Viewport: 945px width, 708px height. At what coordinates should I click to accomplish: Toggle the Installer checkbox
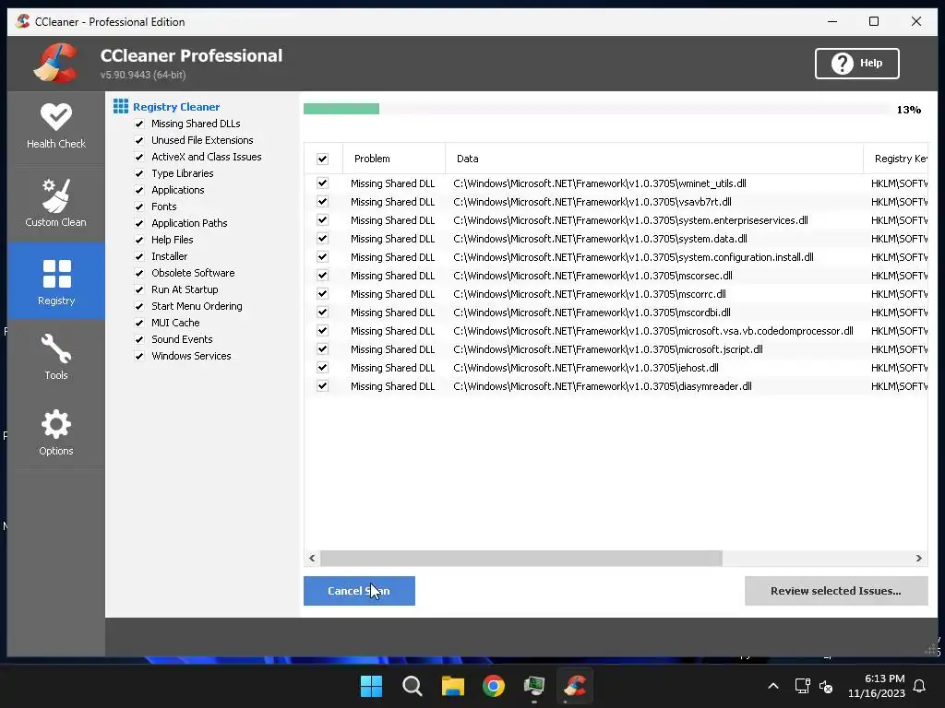(139, 256)
